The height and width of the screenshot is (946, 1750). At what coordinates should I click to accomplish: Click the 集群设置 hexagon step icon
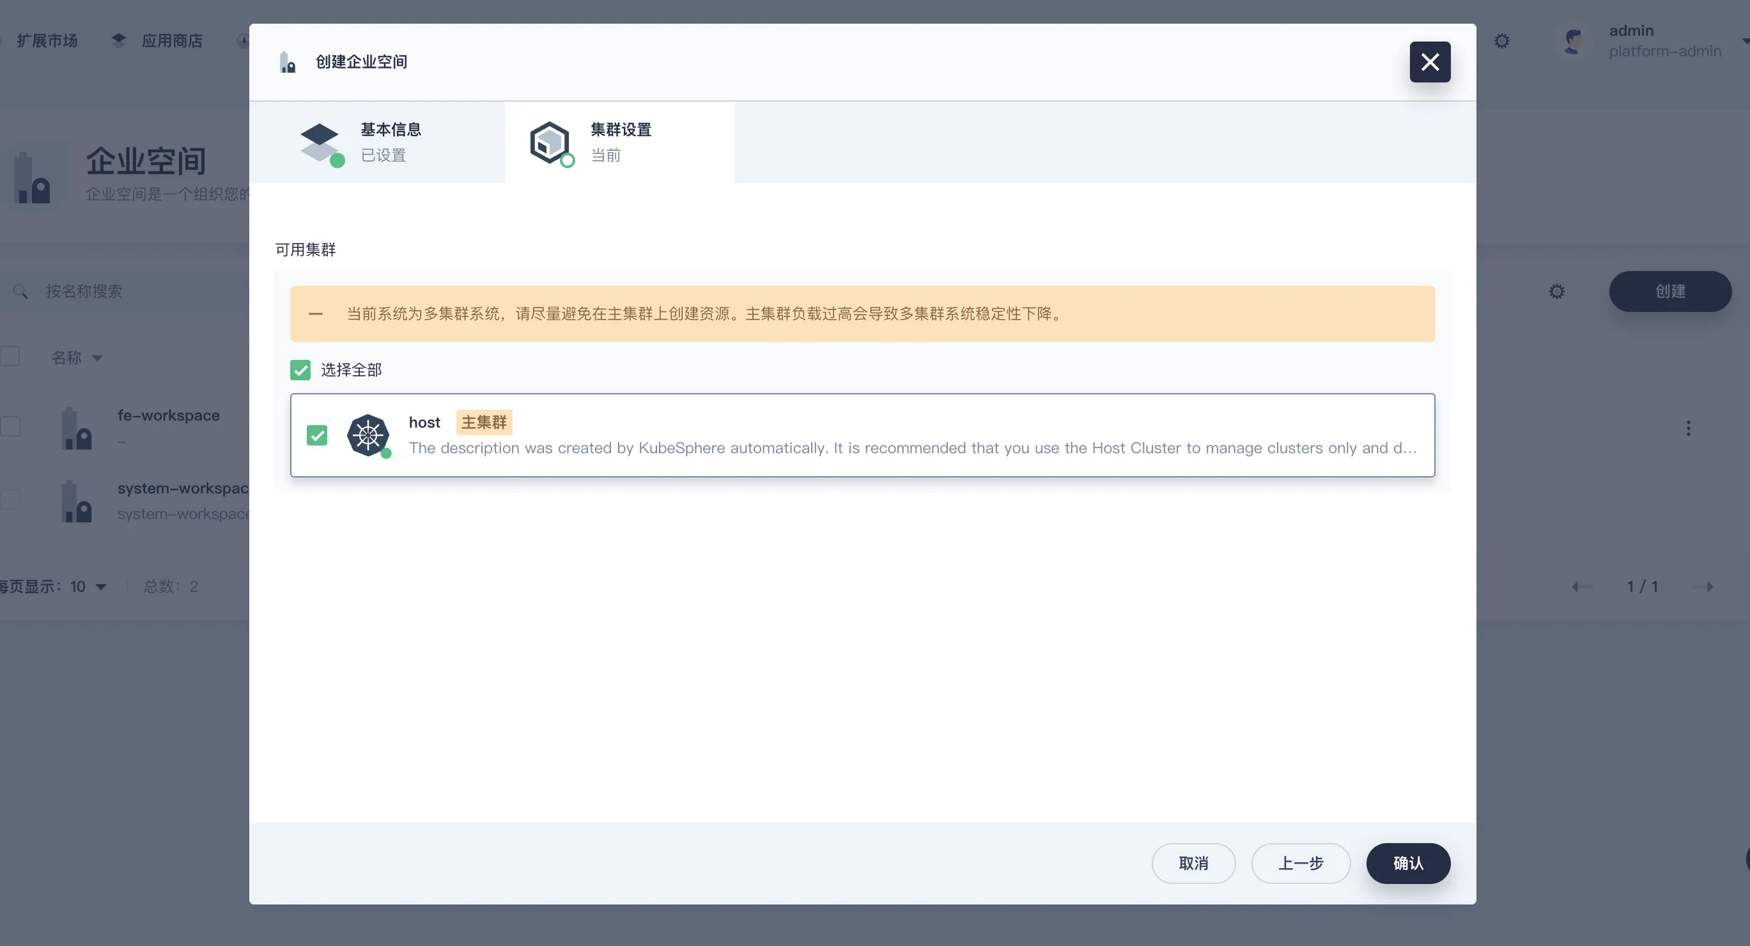point(551,143)
